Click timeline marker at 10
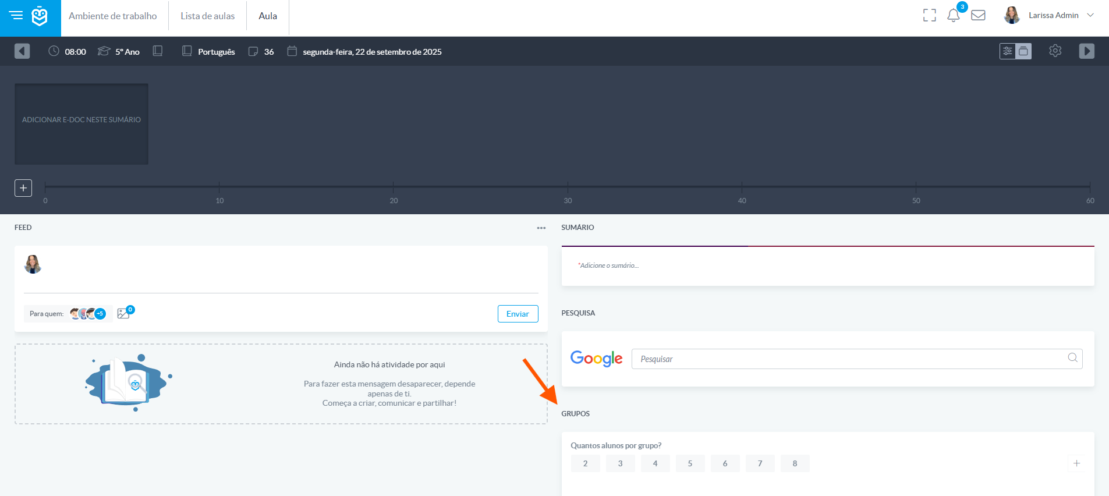The height and width of the screenshot is (496, 1109). click(219, 187)
